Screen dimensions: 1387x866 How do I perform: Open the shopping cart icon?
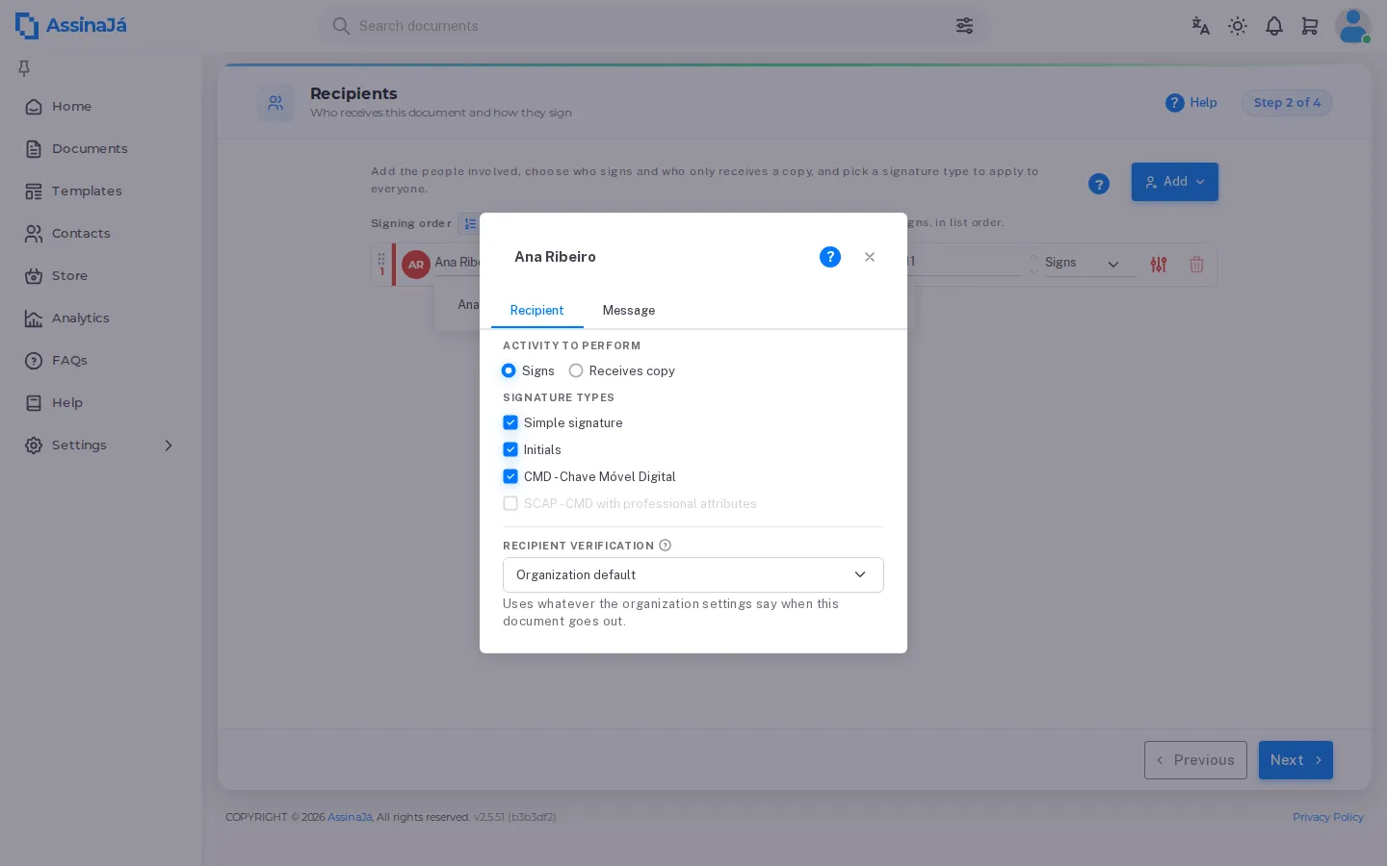pos(1310,26)
